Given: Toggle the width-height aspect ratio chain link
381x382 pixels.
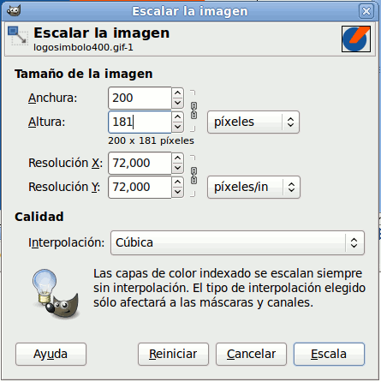Looking at the screenshot, I should pyautogui.click(x=193, y=110).
